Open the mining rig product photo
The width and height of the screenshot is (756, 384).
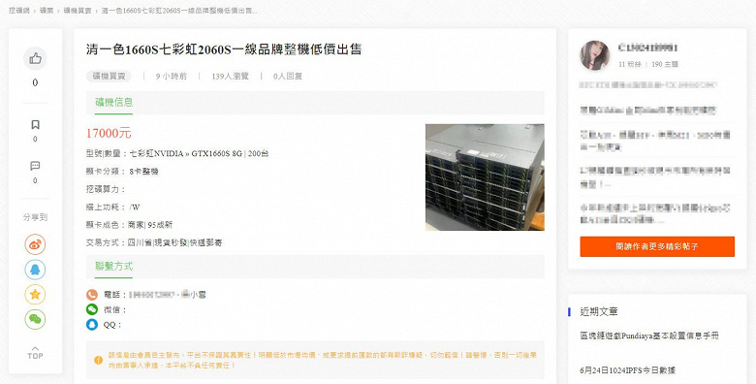(485, 177)
